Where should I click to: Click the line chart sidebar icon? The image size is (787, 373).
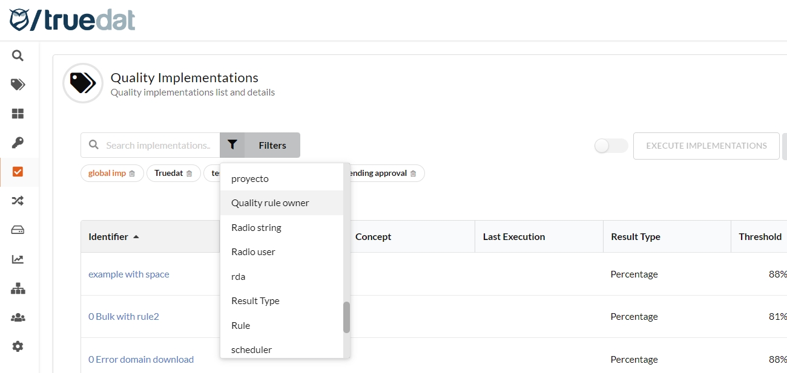pyautogui.click(x=18, y=259)
